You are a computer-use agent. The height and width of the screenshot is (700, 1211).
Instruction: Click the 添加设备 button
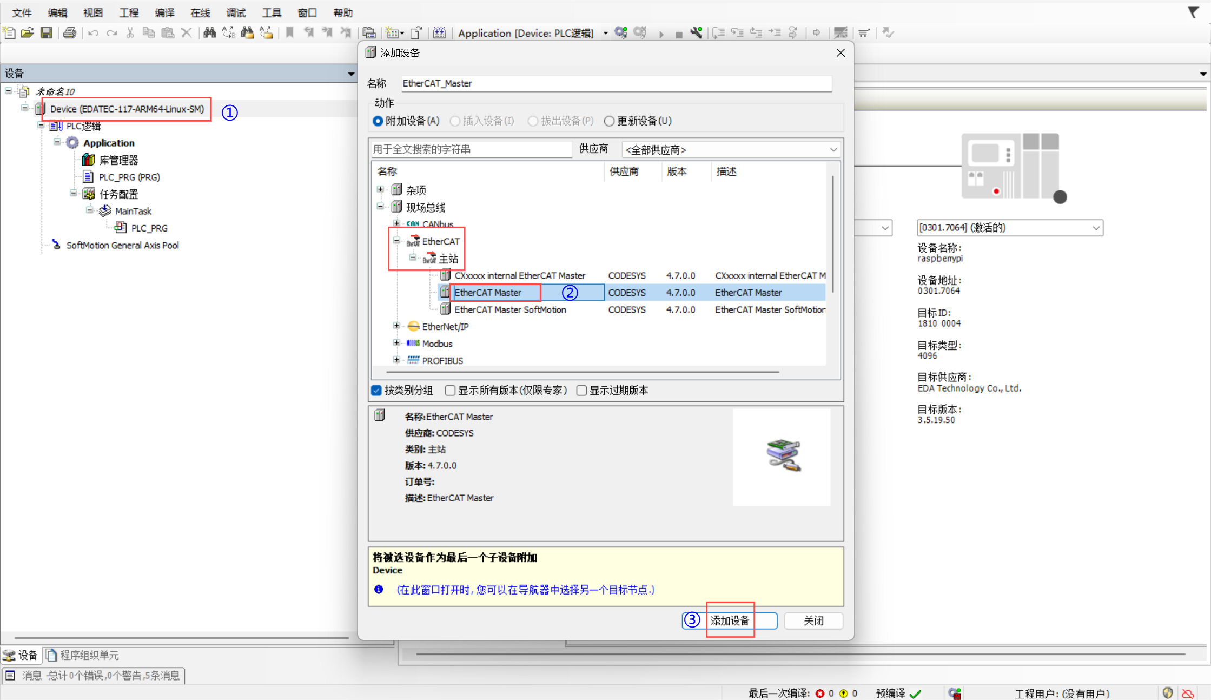[730, 620]
